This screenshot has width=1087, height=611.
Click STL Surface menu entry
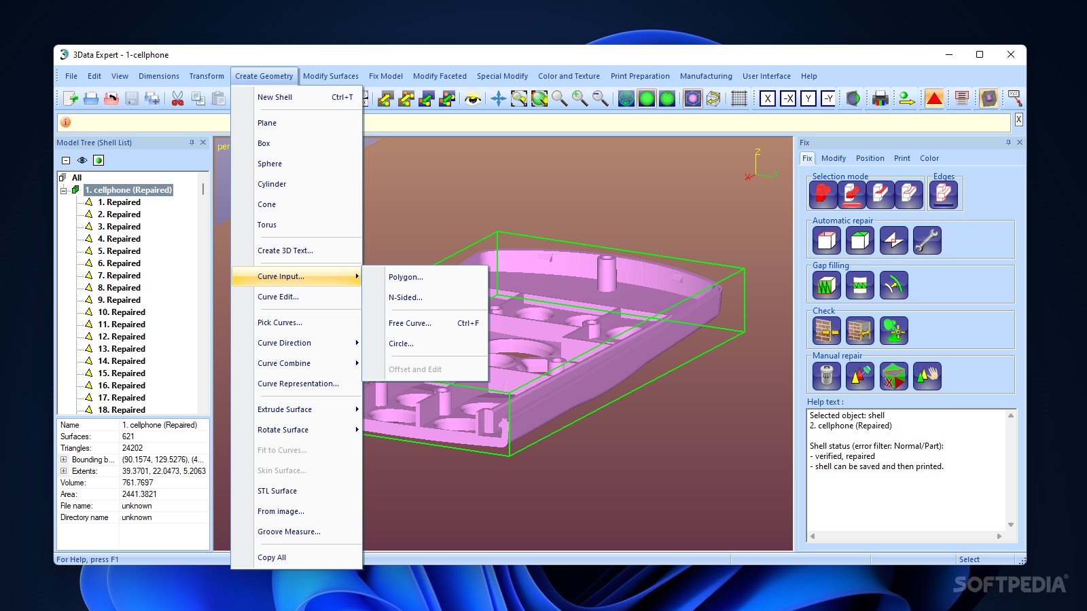point(296,491)
